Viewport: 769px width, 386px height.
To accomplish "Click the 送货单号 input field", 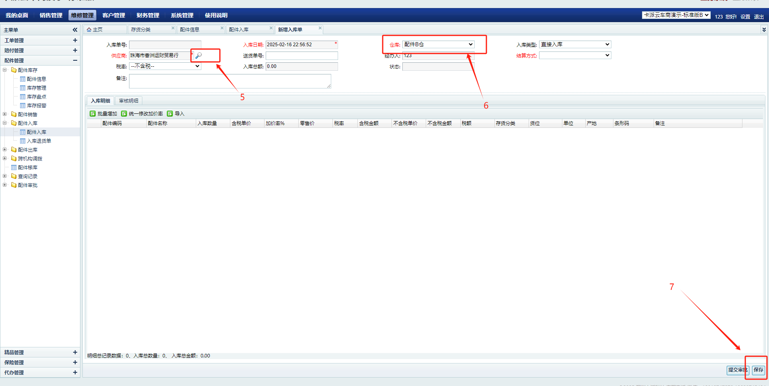I will pyautogui.click(x=301, y=55).
